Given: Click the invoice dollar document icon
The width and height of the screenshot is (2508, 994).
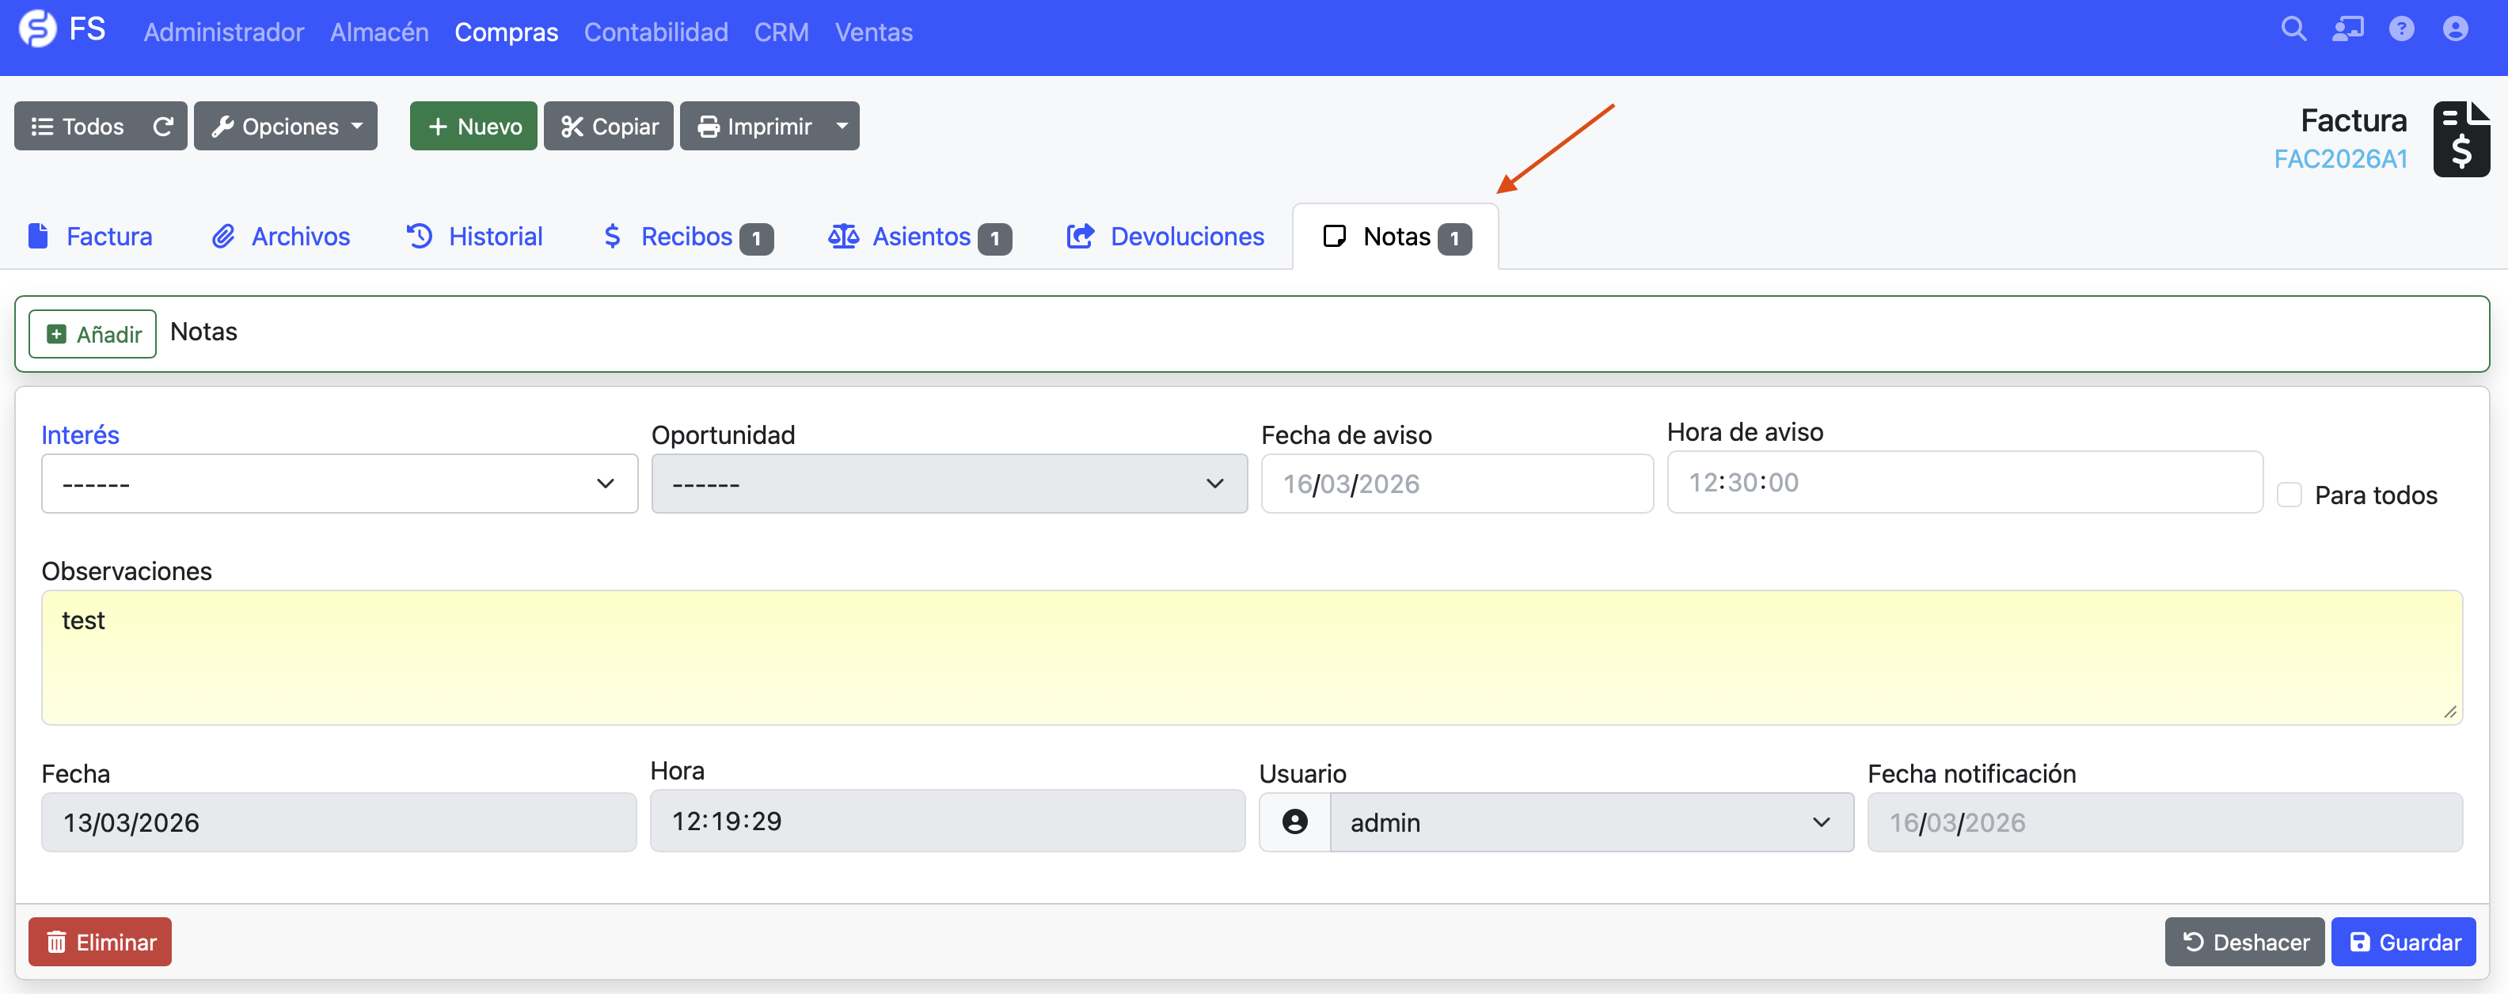Looking at the screenshot, I should coord(2460,139).
